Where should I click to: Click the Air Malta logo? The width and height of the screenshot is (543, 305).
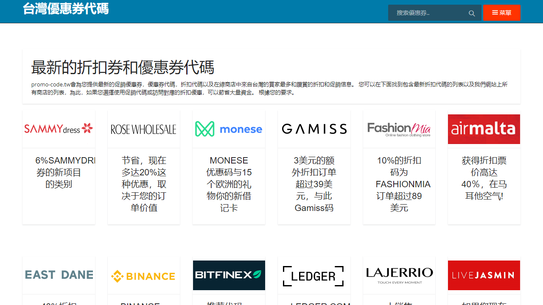[484, 129]
